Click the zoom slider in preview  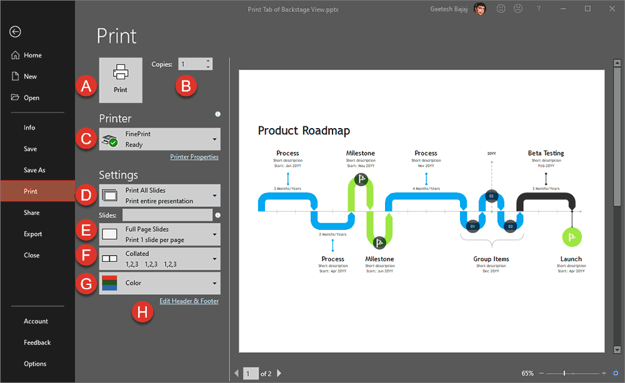click(x=564, y=373)
